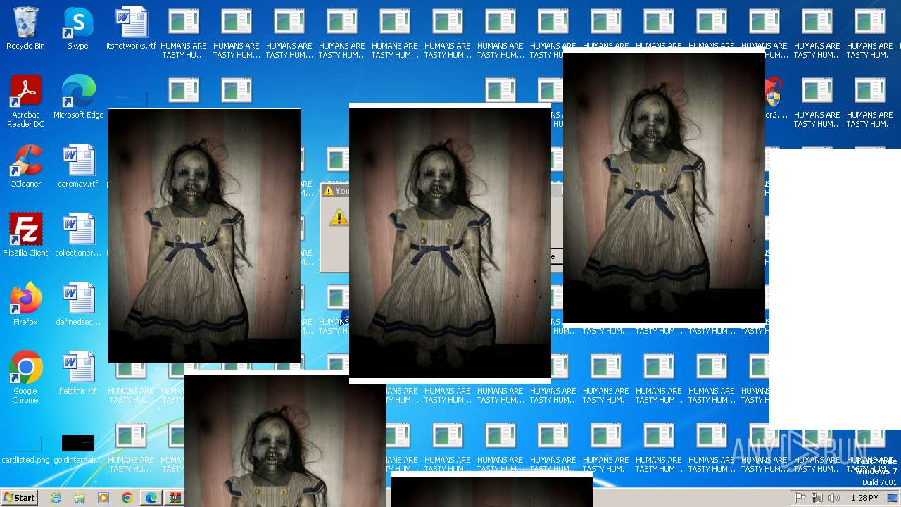Viewport: 901px width, 507px height.
Task: Open Internet Explorer from the taskbar
Action: coord(56,498)
